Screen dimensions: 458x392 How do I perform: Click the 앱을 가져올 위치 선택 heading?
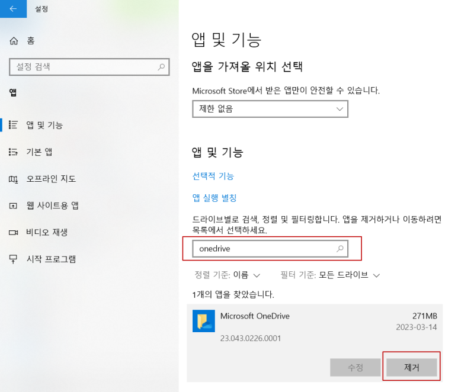[247, 66]
